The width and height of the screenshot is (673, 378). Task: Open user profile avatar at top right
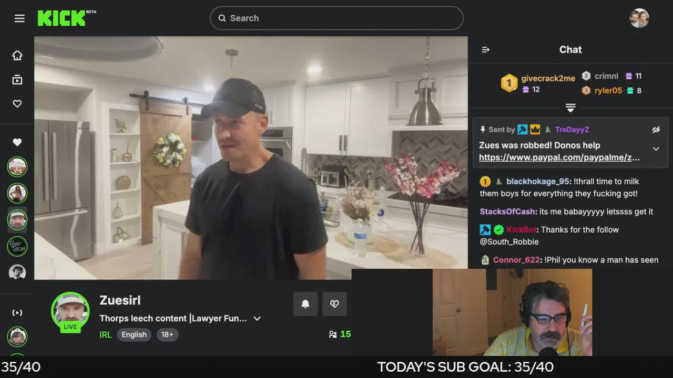coord(639,18)
